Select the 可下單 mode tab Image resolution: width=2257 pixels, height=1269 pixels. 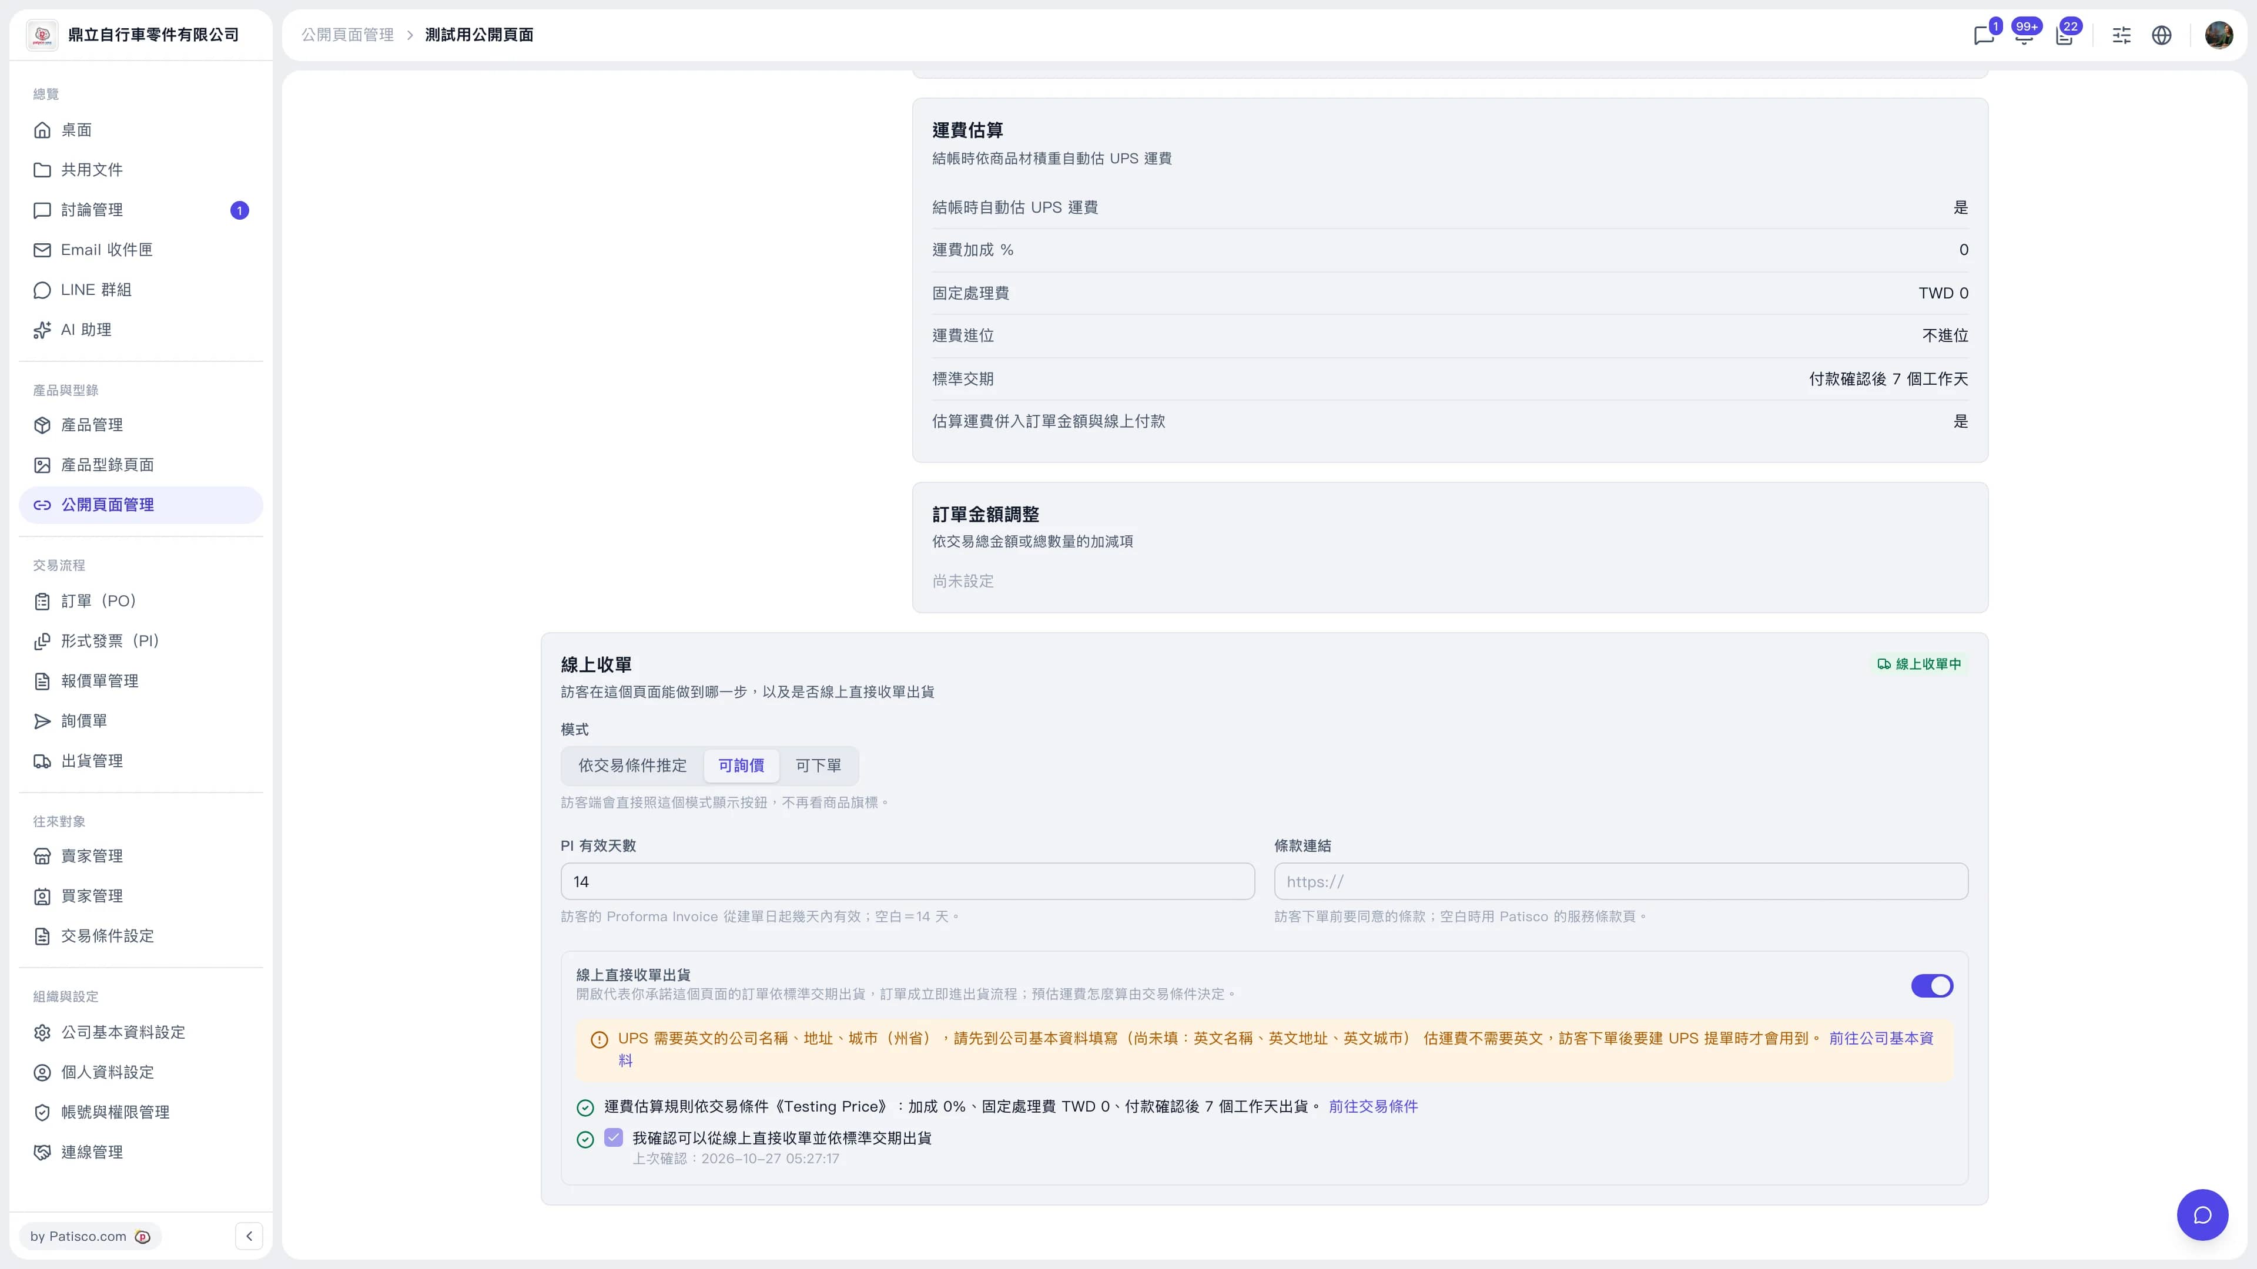818,766
